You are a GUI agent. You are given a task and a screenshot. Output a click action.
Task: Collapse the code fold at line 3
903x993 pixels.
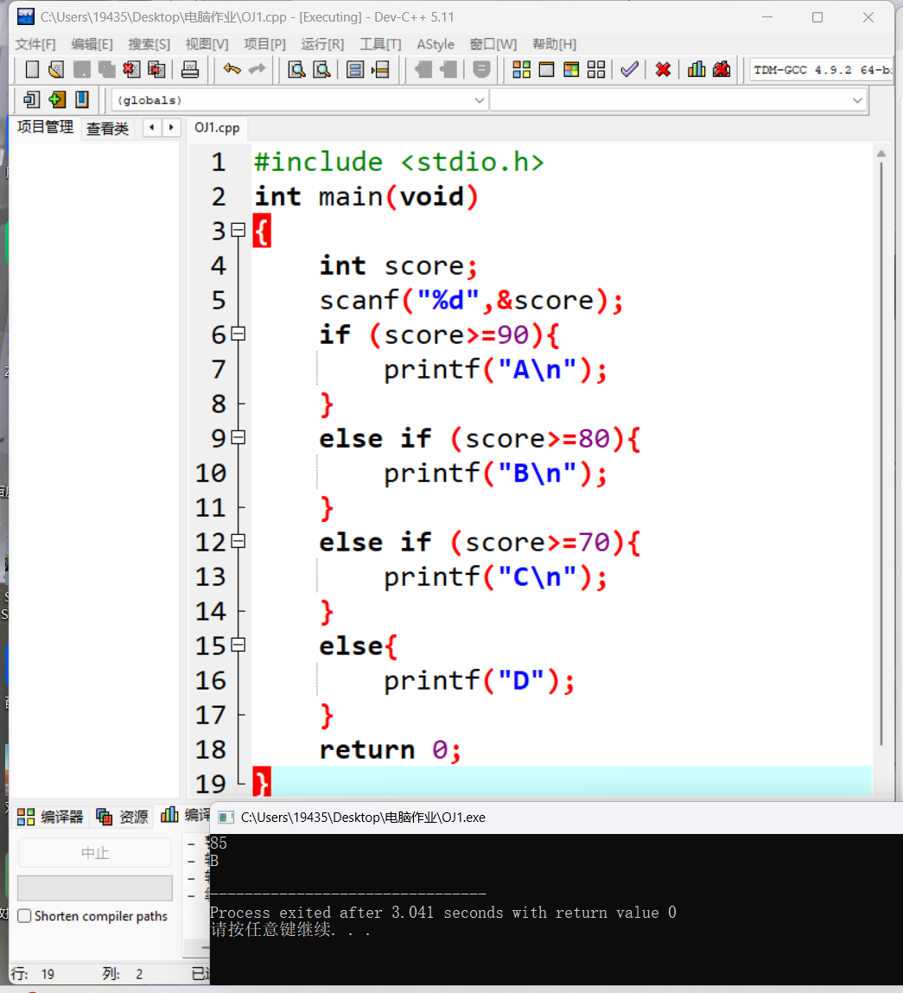(238, 230)
